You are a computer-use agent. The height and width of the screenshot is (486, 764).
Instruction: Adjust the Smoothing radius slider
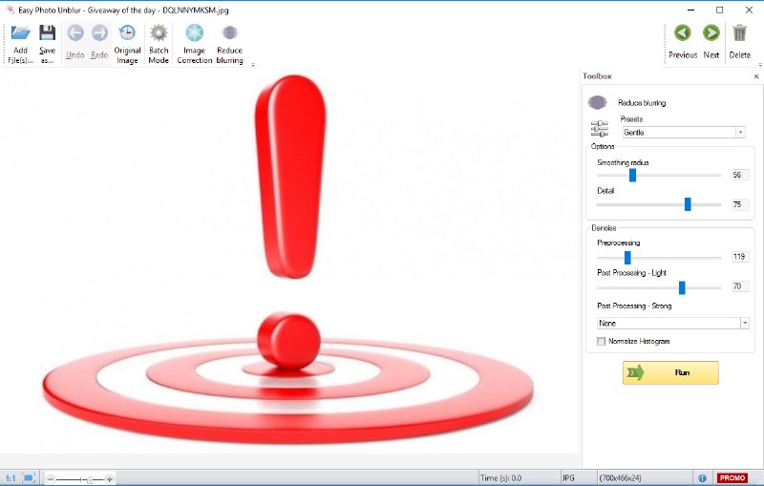(x=632, y=176)
